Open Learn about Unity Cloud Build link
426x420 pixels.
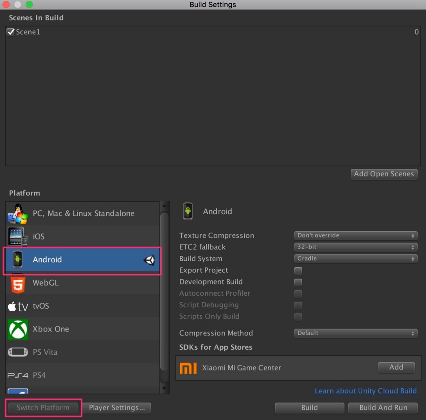coord(365,391)
